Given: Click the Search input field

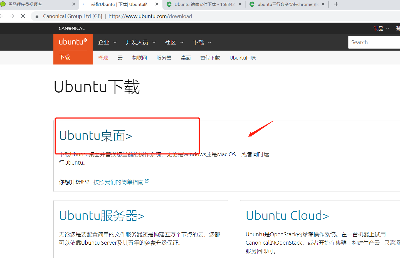Looking at the screenshot, I should pyautogui.click(x=374, y=42).
